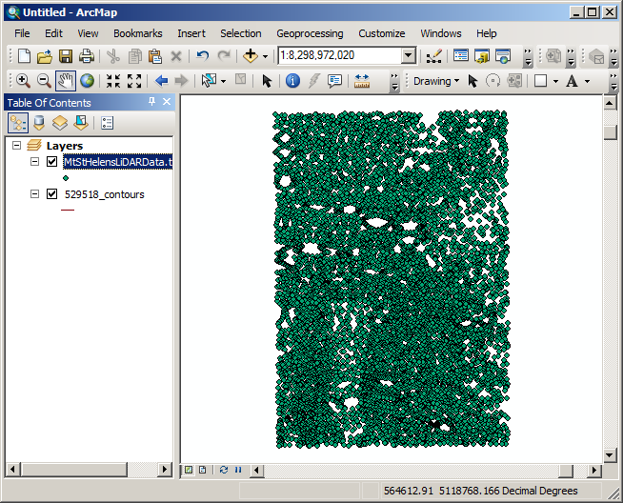This screenshot has height=503, width=623.
Task: Select the MtStHelensLiDARData layer name
Action: [116, 162]
